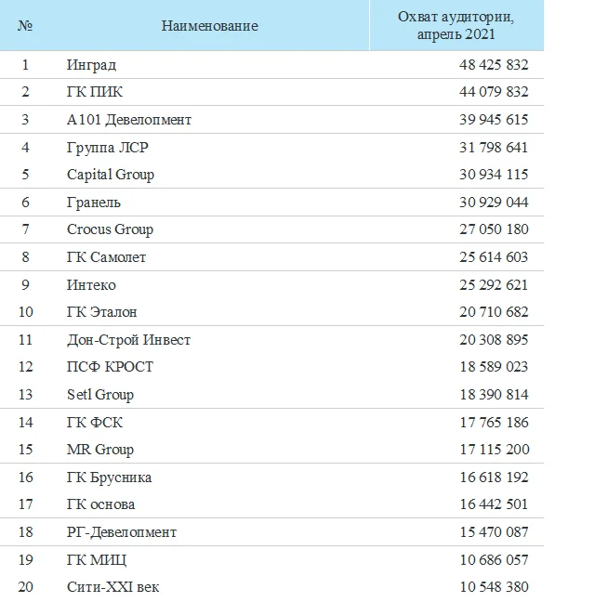Select the value 15 470 087 for РГ-Девелопмент

pos(494,532)
